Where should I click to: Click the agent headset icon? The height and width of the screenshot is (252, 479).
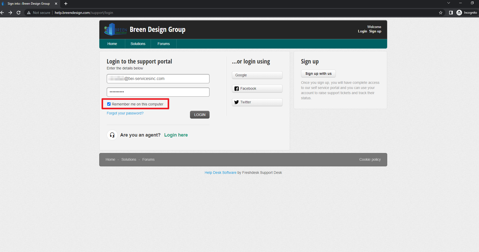[x=112, y=135]
